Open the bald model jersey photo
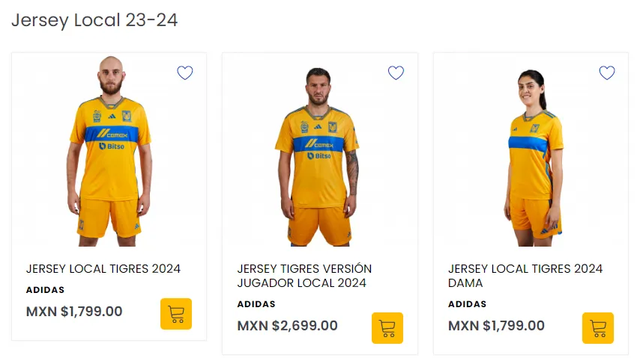Image resolution: width=637 pixels, height=358 pixels. click(109, 151)
